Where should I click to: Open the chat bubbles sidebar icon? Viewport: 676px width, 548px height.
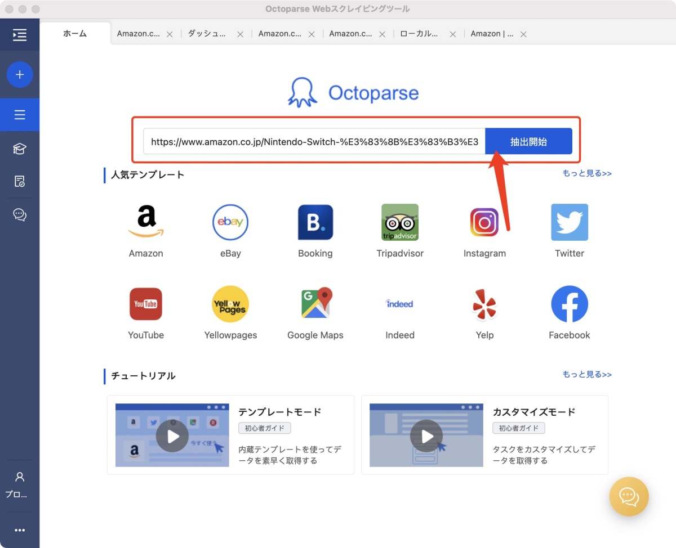point(20,215)
